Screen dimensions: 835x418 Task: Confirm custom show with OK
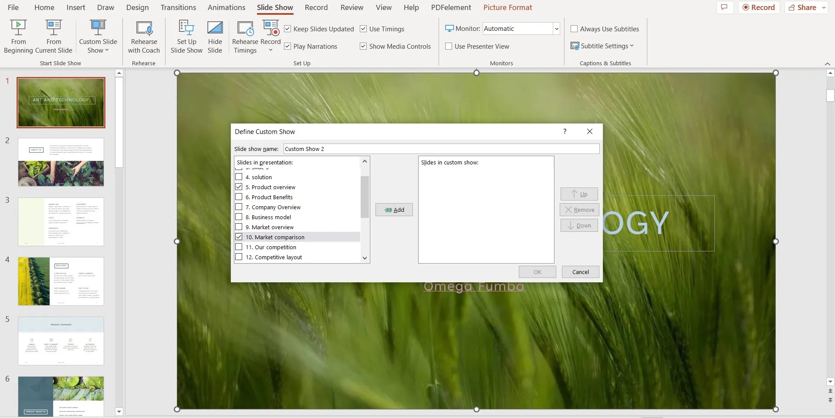(x=537, y=271)
